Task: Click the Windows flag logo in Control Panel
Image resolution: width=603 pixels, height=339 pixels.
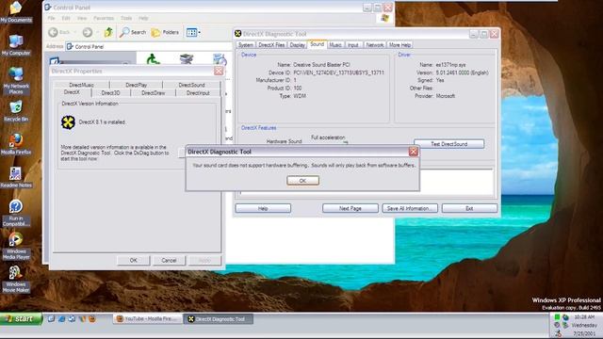Action: point(385,18)
